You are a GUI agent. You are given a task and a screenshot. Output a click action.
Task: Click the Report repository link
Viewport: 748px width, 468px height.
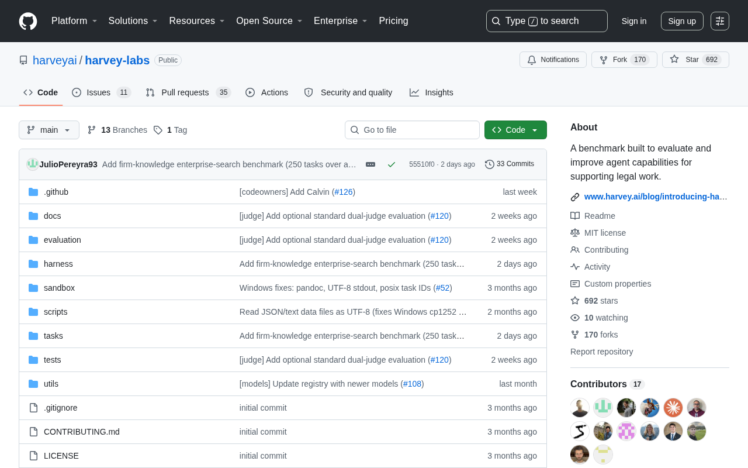click(601, 352)
